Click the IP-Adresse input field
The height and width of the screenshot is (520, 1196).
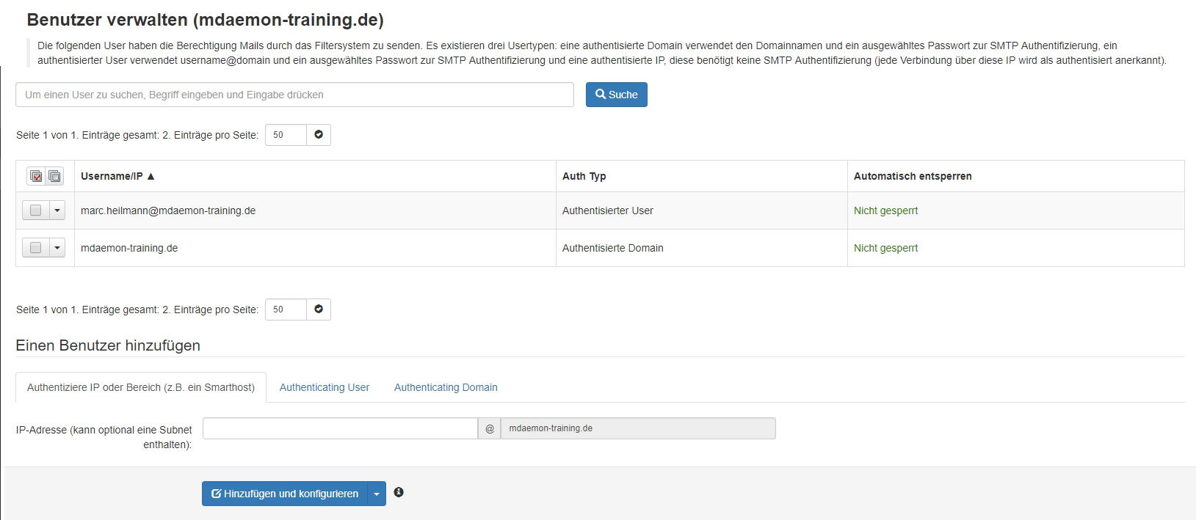(340, 428)
